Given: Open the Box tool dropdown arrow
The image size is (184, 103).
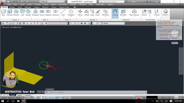Looking at the screenshot, I should click(x=3, y=17).
